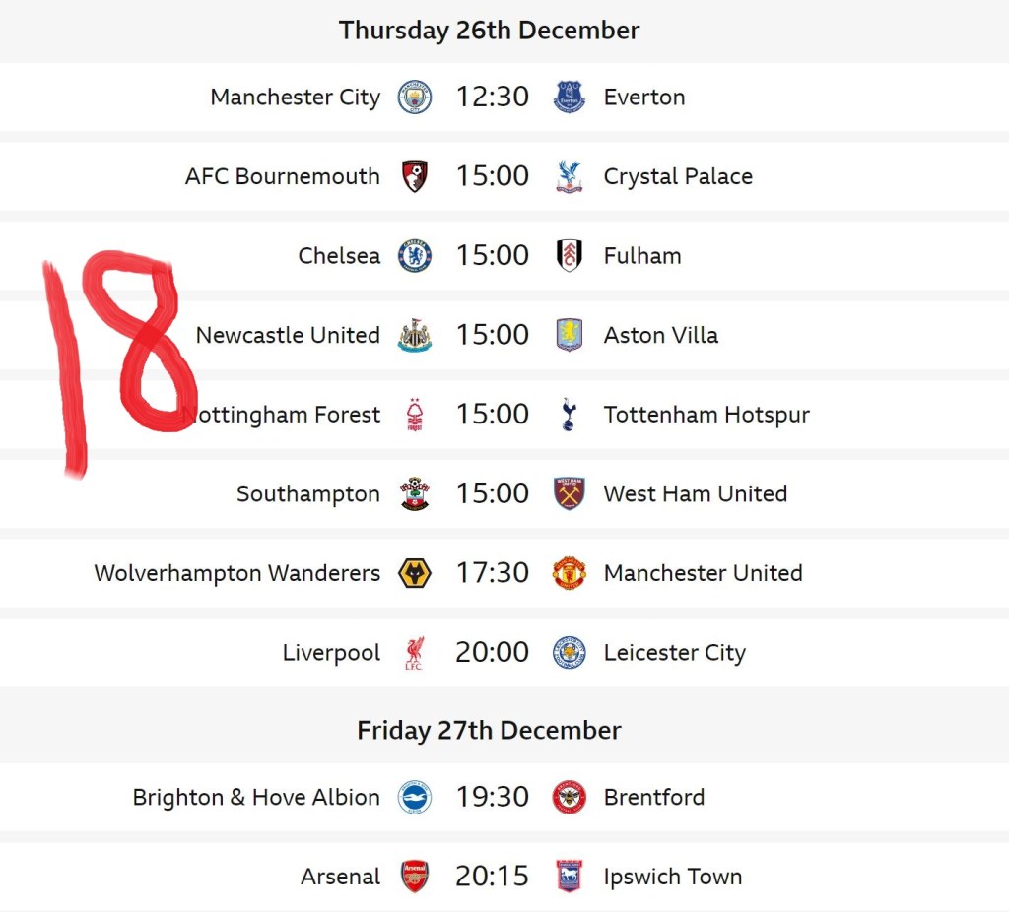Screen dimensions: 1009x912
Task: Click the 19:30 Brighton kickoff time
Action: pyautogui.click(x=492, y=797)
